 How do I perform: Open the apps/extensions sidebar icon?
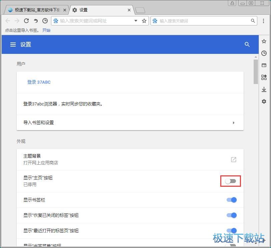click(x=264, y=77)
